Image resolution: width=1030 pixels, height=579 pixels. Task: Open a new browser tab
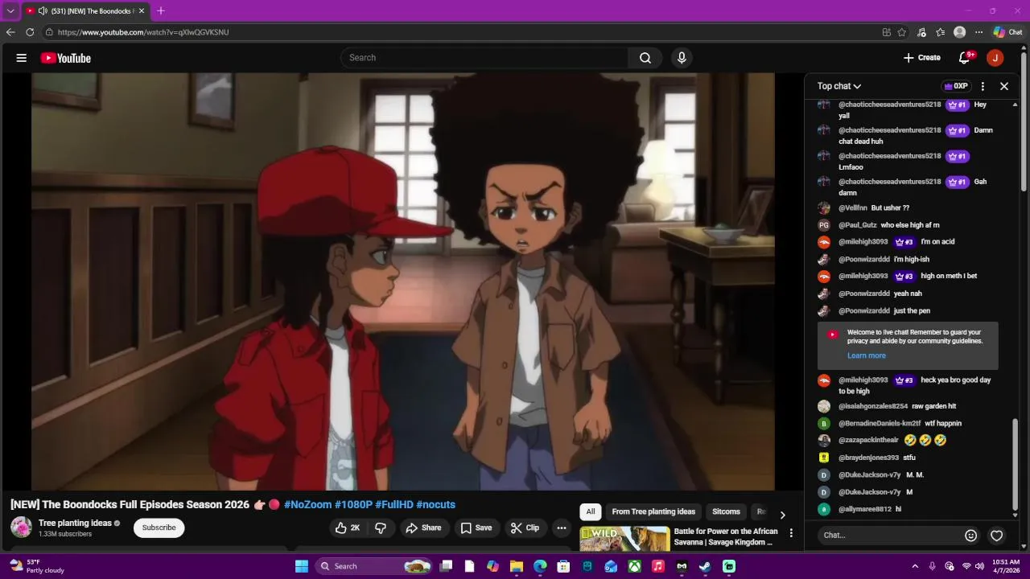point(161,11)
